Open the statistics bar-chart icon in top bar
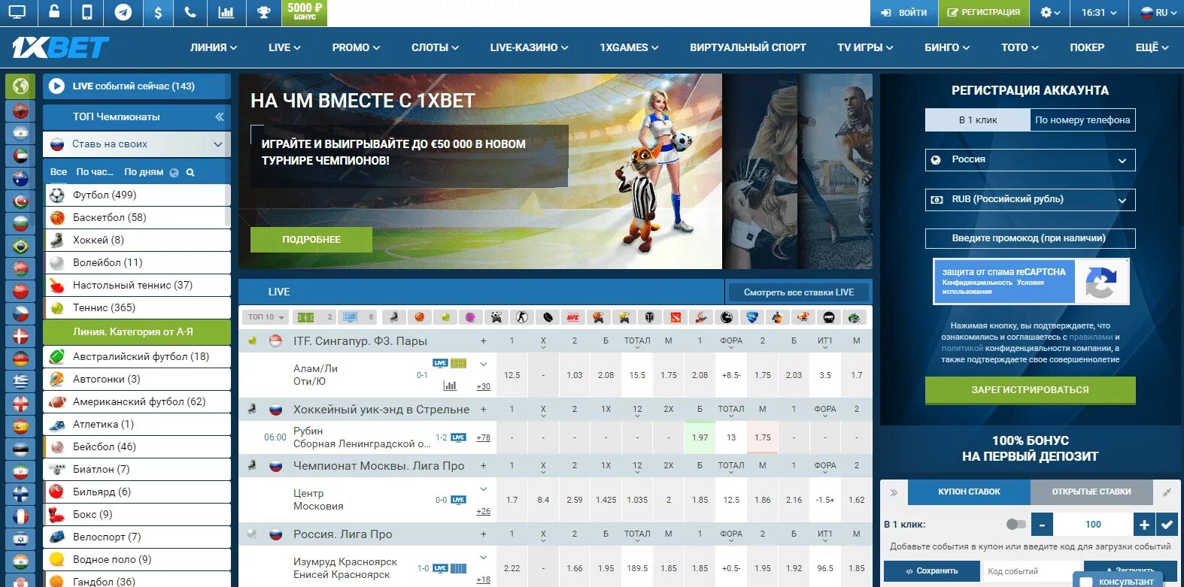The width and height of the screenshot is (1184, 587). pyautogui.click(x=226, y=13)
